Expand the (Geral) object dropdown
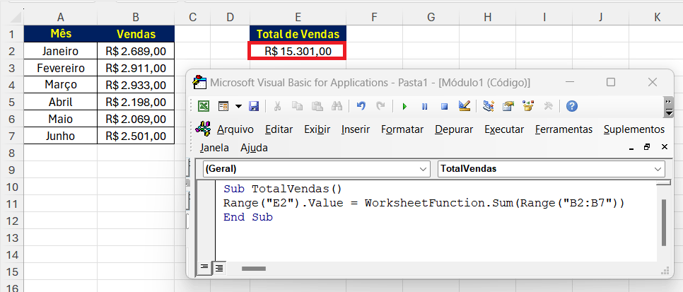The image size is (683, 292). (x=423, y=169)
